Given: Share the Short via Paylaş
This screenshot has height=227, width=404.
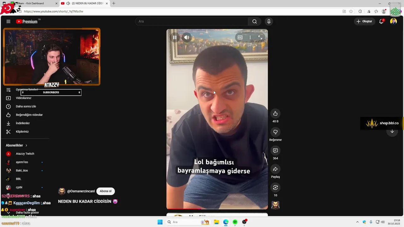Looking at the screenshot, I should click(275, 169).
